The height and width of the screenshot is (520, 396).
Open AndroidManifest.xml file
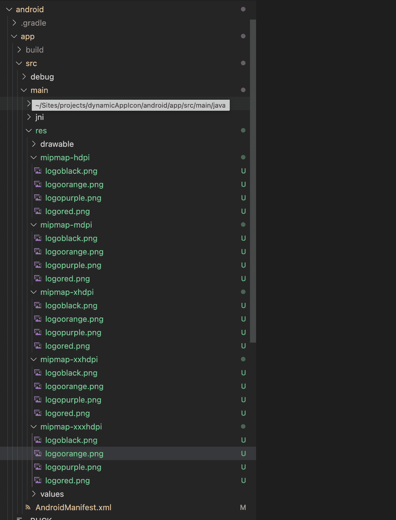click(x=73, y=507)
